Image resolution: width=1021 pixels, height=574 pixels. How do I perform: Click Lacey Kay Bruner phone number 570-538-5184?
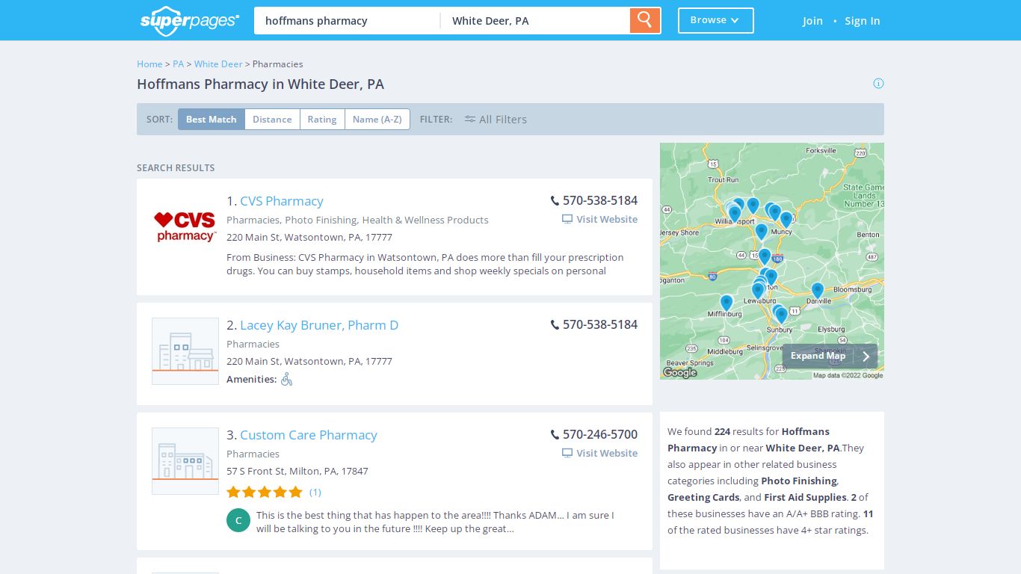click(600, 325)
